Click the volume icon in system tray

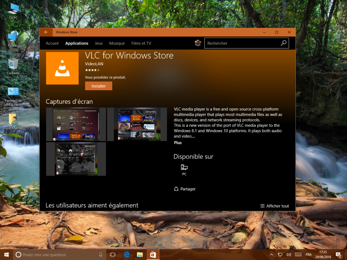(288, 254)
